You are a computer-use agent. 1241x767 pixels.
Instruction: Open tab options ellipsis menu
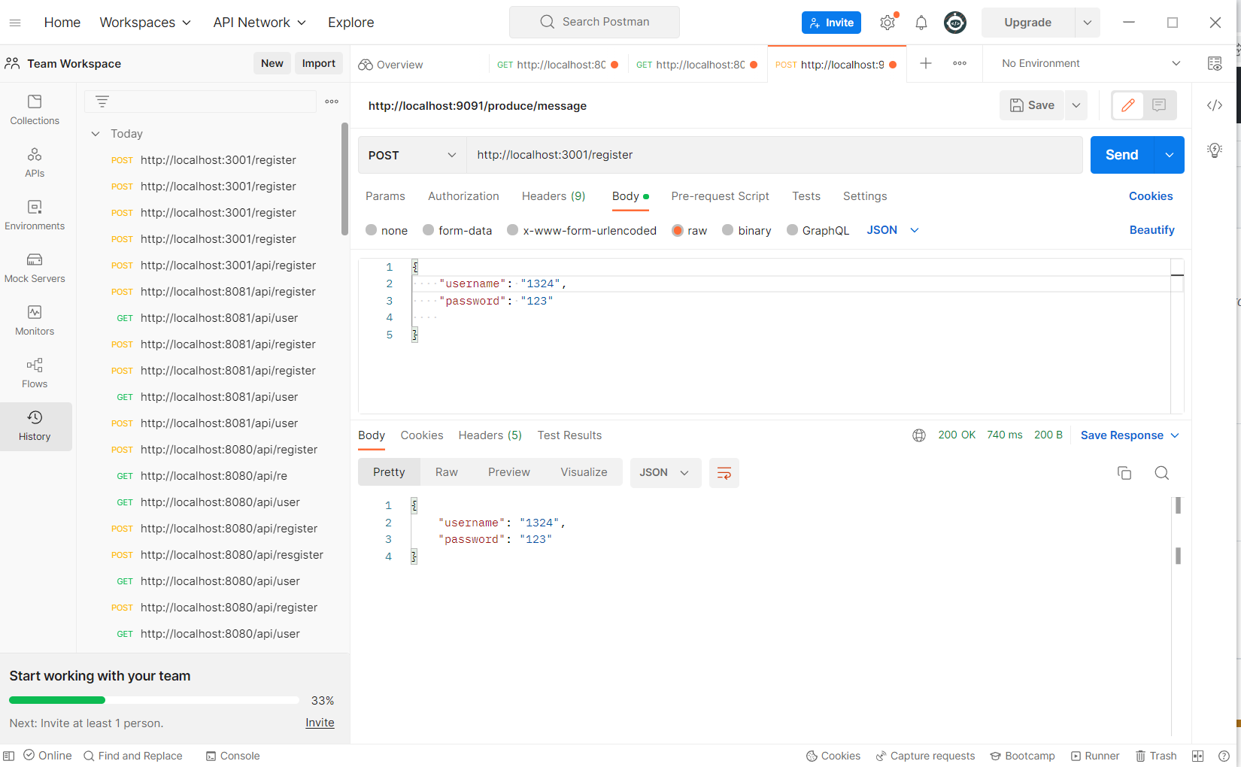960,64
